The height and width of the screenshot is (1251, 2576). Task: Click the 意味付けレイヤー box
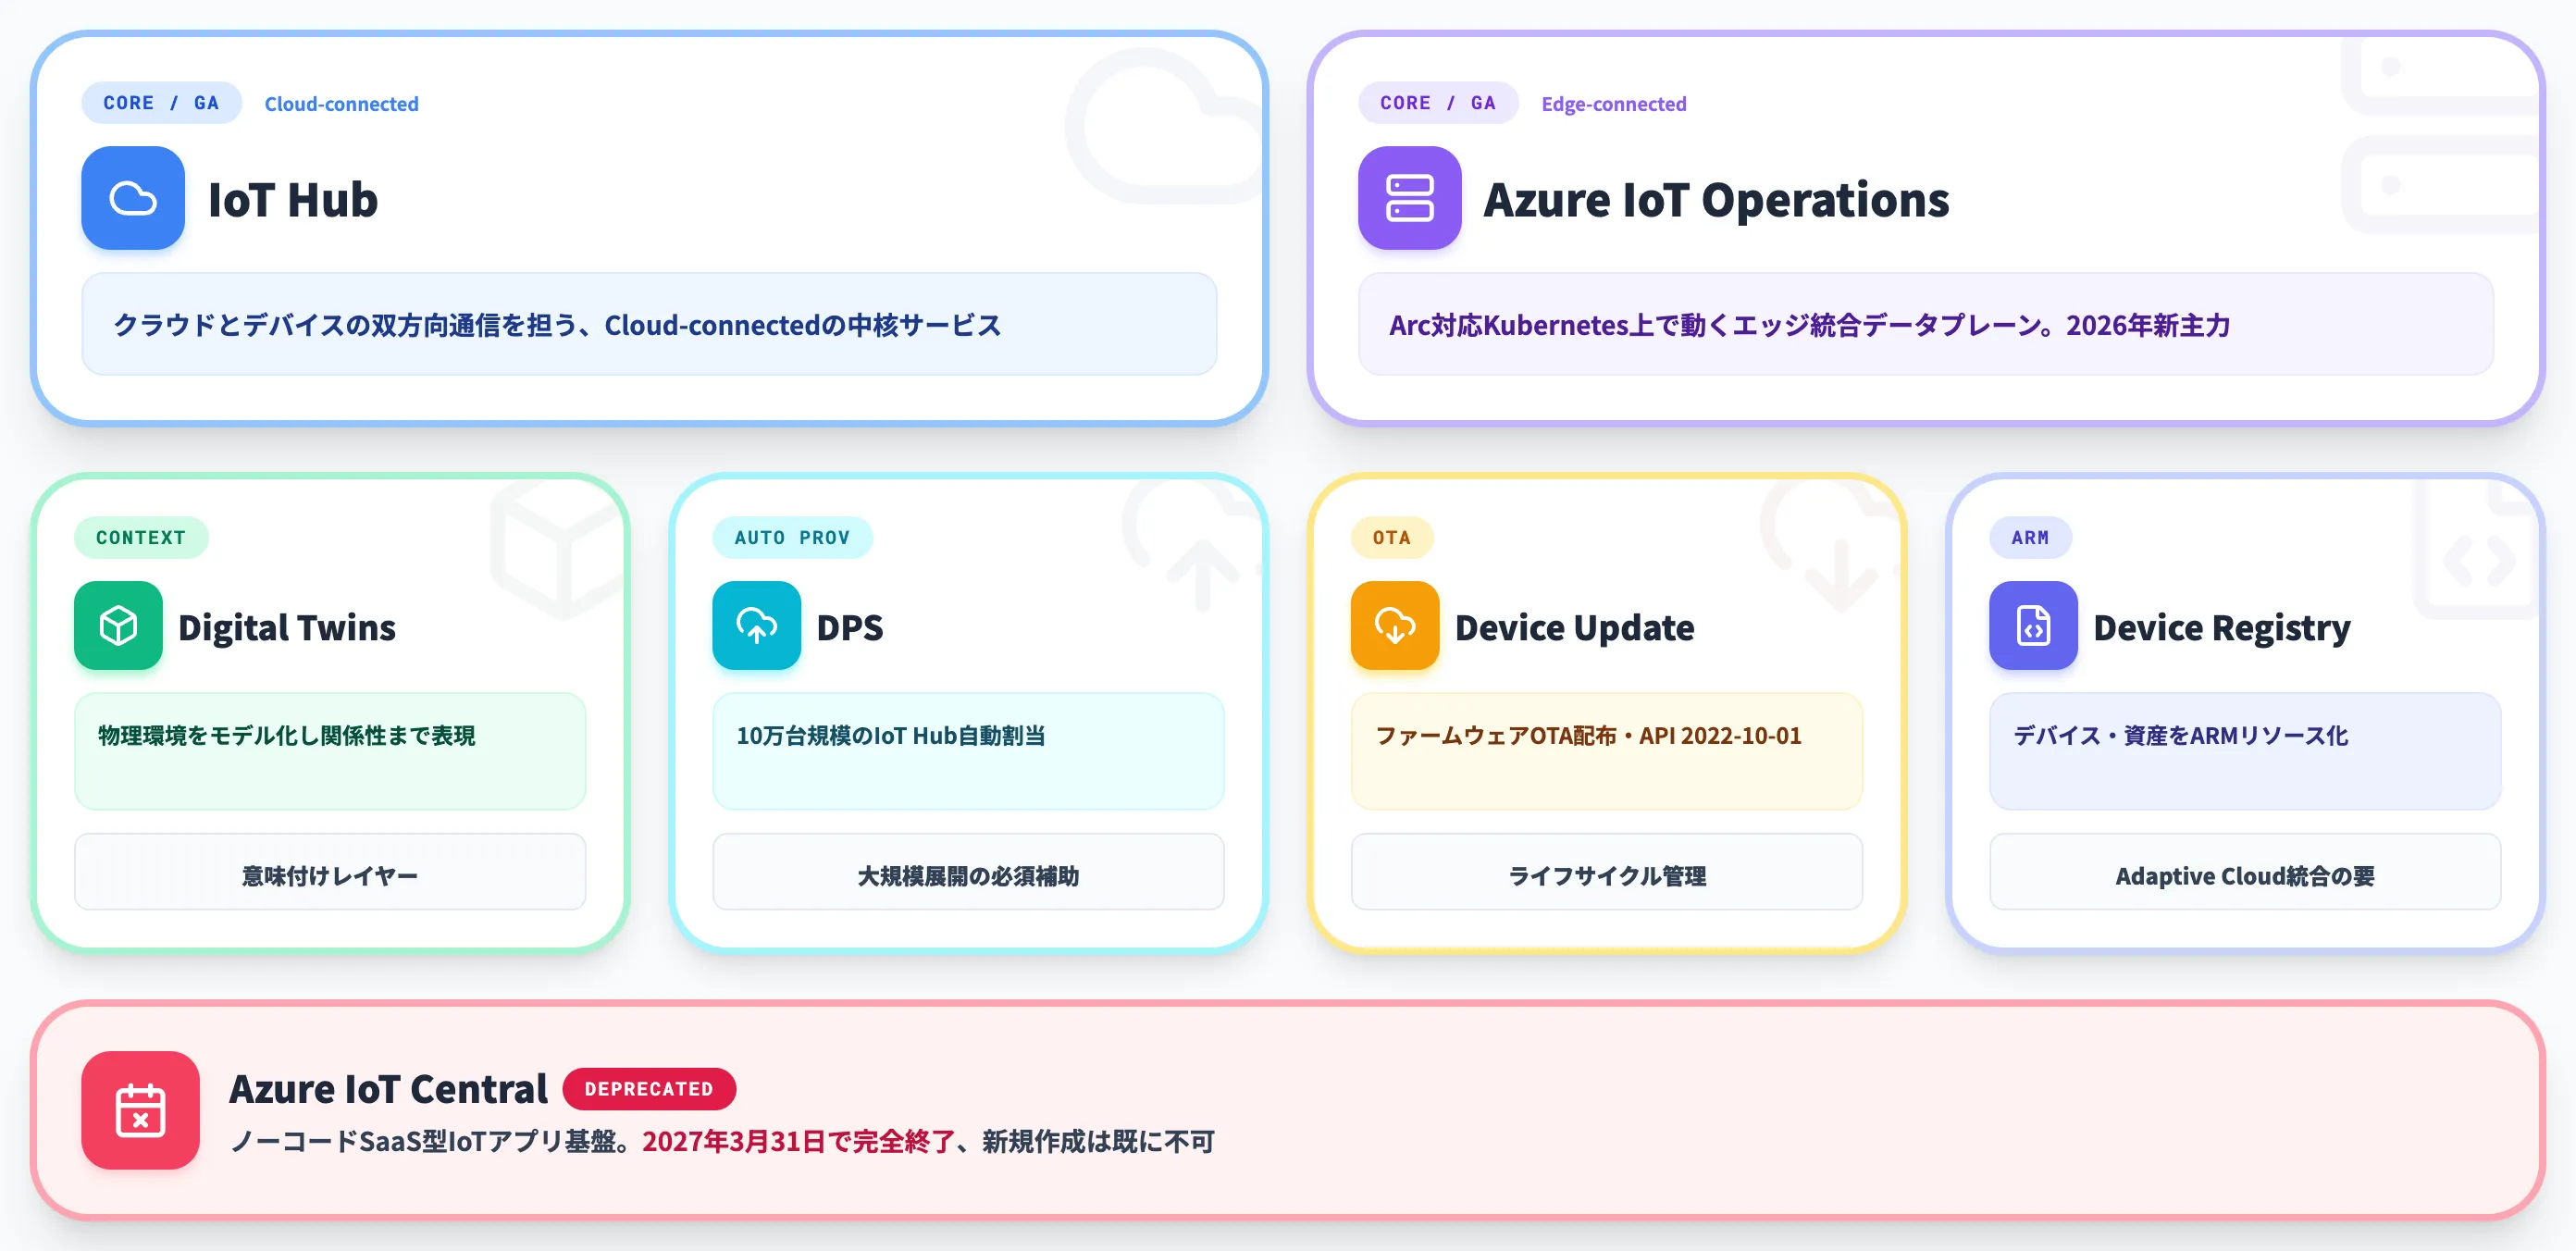pyautogui.click(x=330, y=872)
